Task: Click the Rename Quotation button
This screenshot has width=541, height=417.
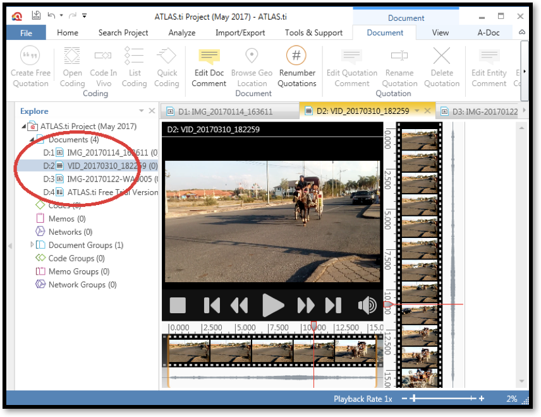Action: (x=399, y=66)
